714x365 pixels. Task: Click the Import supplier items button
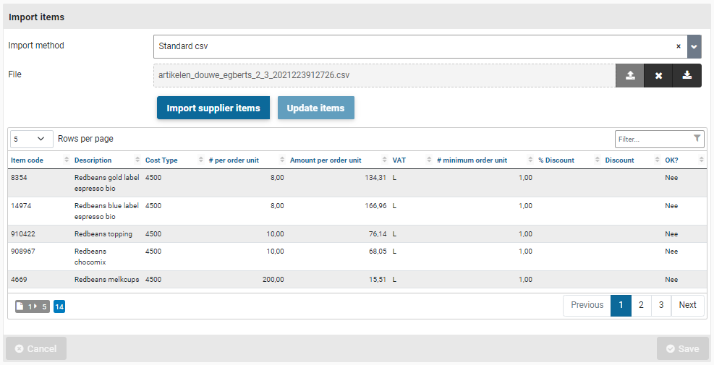213,108
